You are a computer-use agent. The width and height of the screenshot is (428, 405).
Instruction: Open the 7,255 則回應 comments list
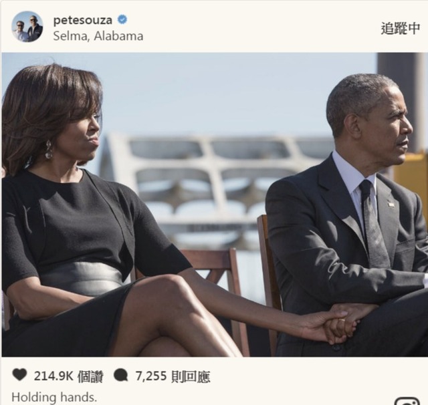(173, 376)
